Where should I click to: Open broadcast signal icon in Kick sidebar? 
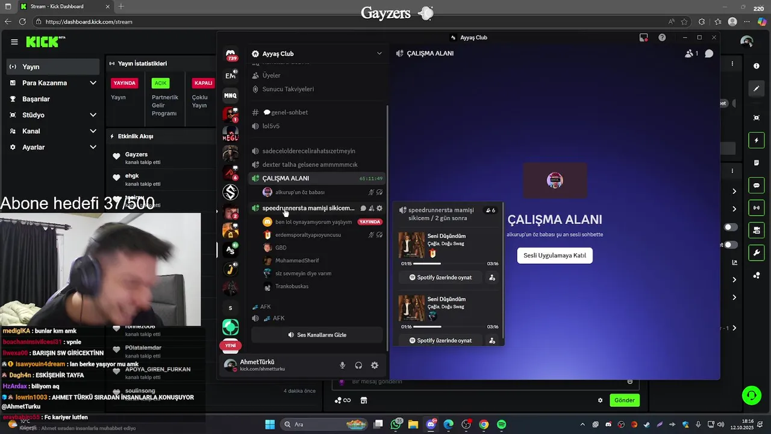pos(757,208)
